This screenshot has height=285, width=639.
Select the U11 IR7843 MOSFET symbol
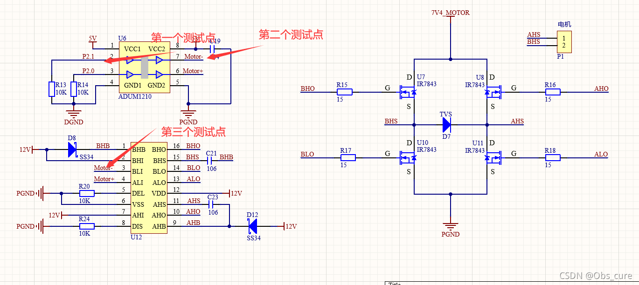493,158
